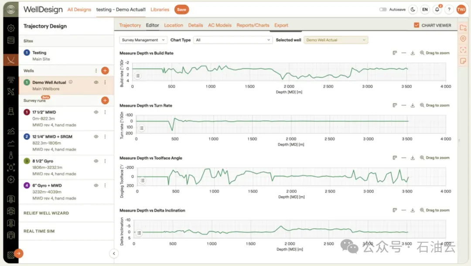Open TW user avatar menu
471x266 pixels.
pyautogui.click(x=461, y=10)
